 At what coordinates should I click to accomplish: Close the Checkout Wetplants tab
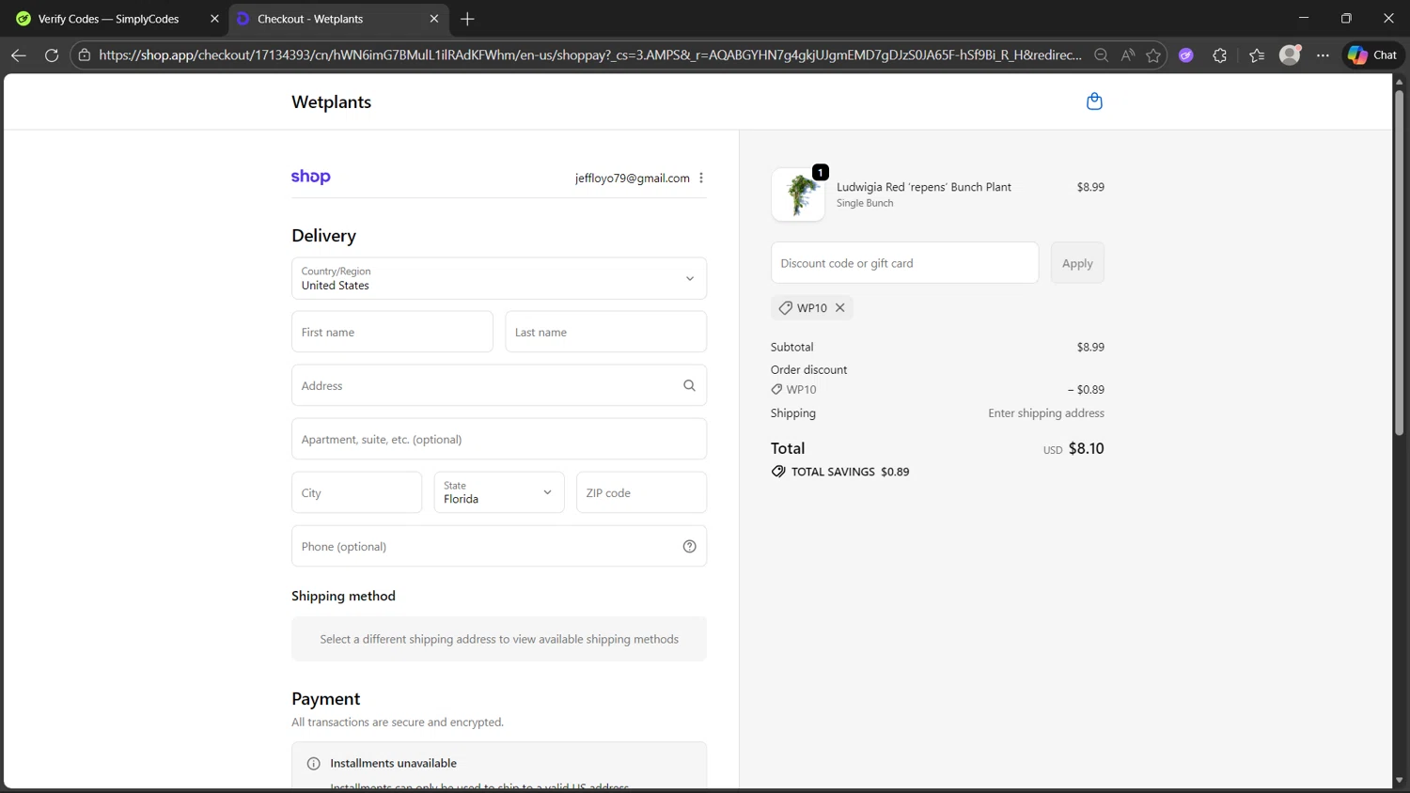[433, 19]
